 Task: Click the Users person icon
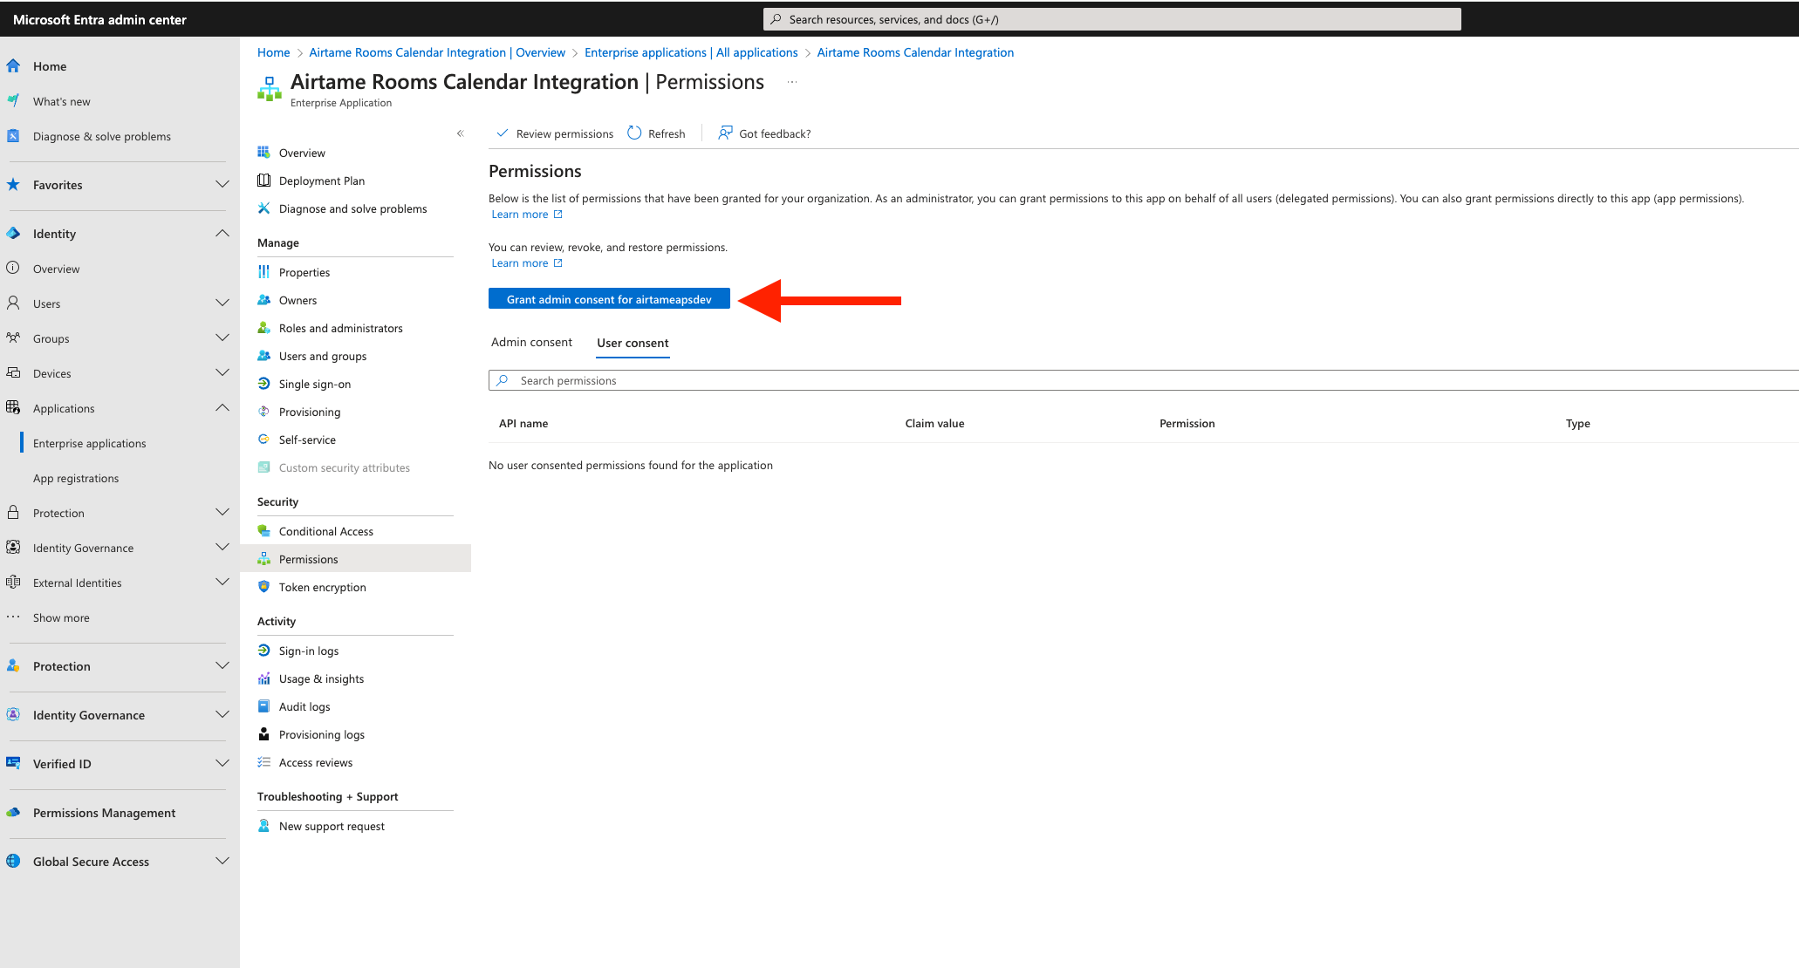[13, 303]
